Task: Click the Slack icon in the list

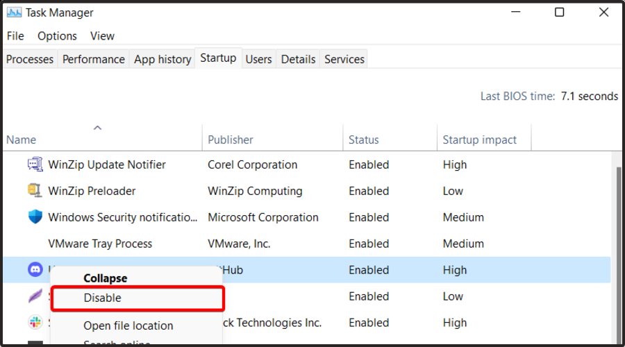Action: coord(35,323)
